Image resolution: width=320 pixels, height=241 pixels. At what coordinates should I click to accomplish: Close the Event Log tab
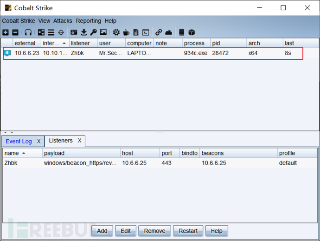(x=39, y=141)
